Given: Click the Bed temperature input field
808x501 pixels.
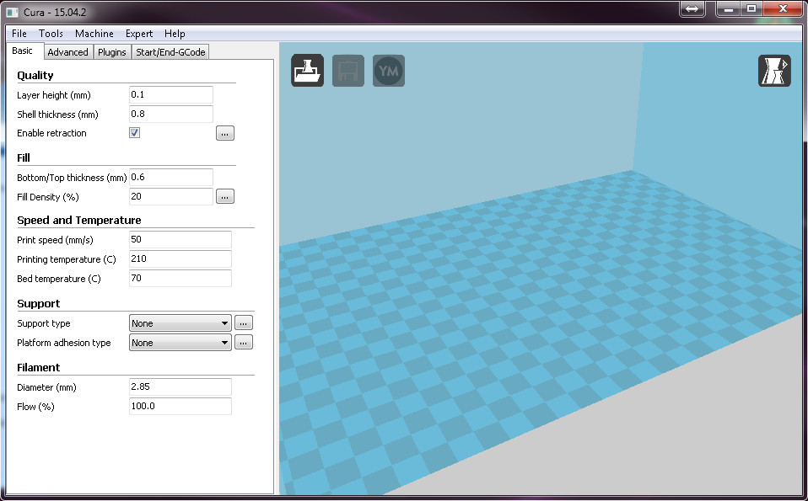Looking at the screenshot, I should pyautogui.click(x=180, y=278).
